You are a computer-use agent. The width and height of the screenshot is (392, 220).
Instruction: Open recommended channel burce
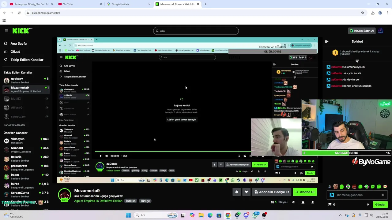click(x=26, y=185)
